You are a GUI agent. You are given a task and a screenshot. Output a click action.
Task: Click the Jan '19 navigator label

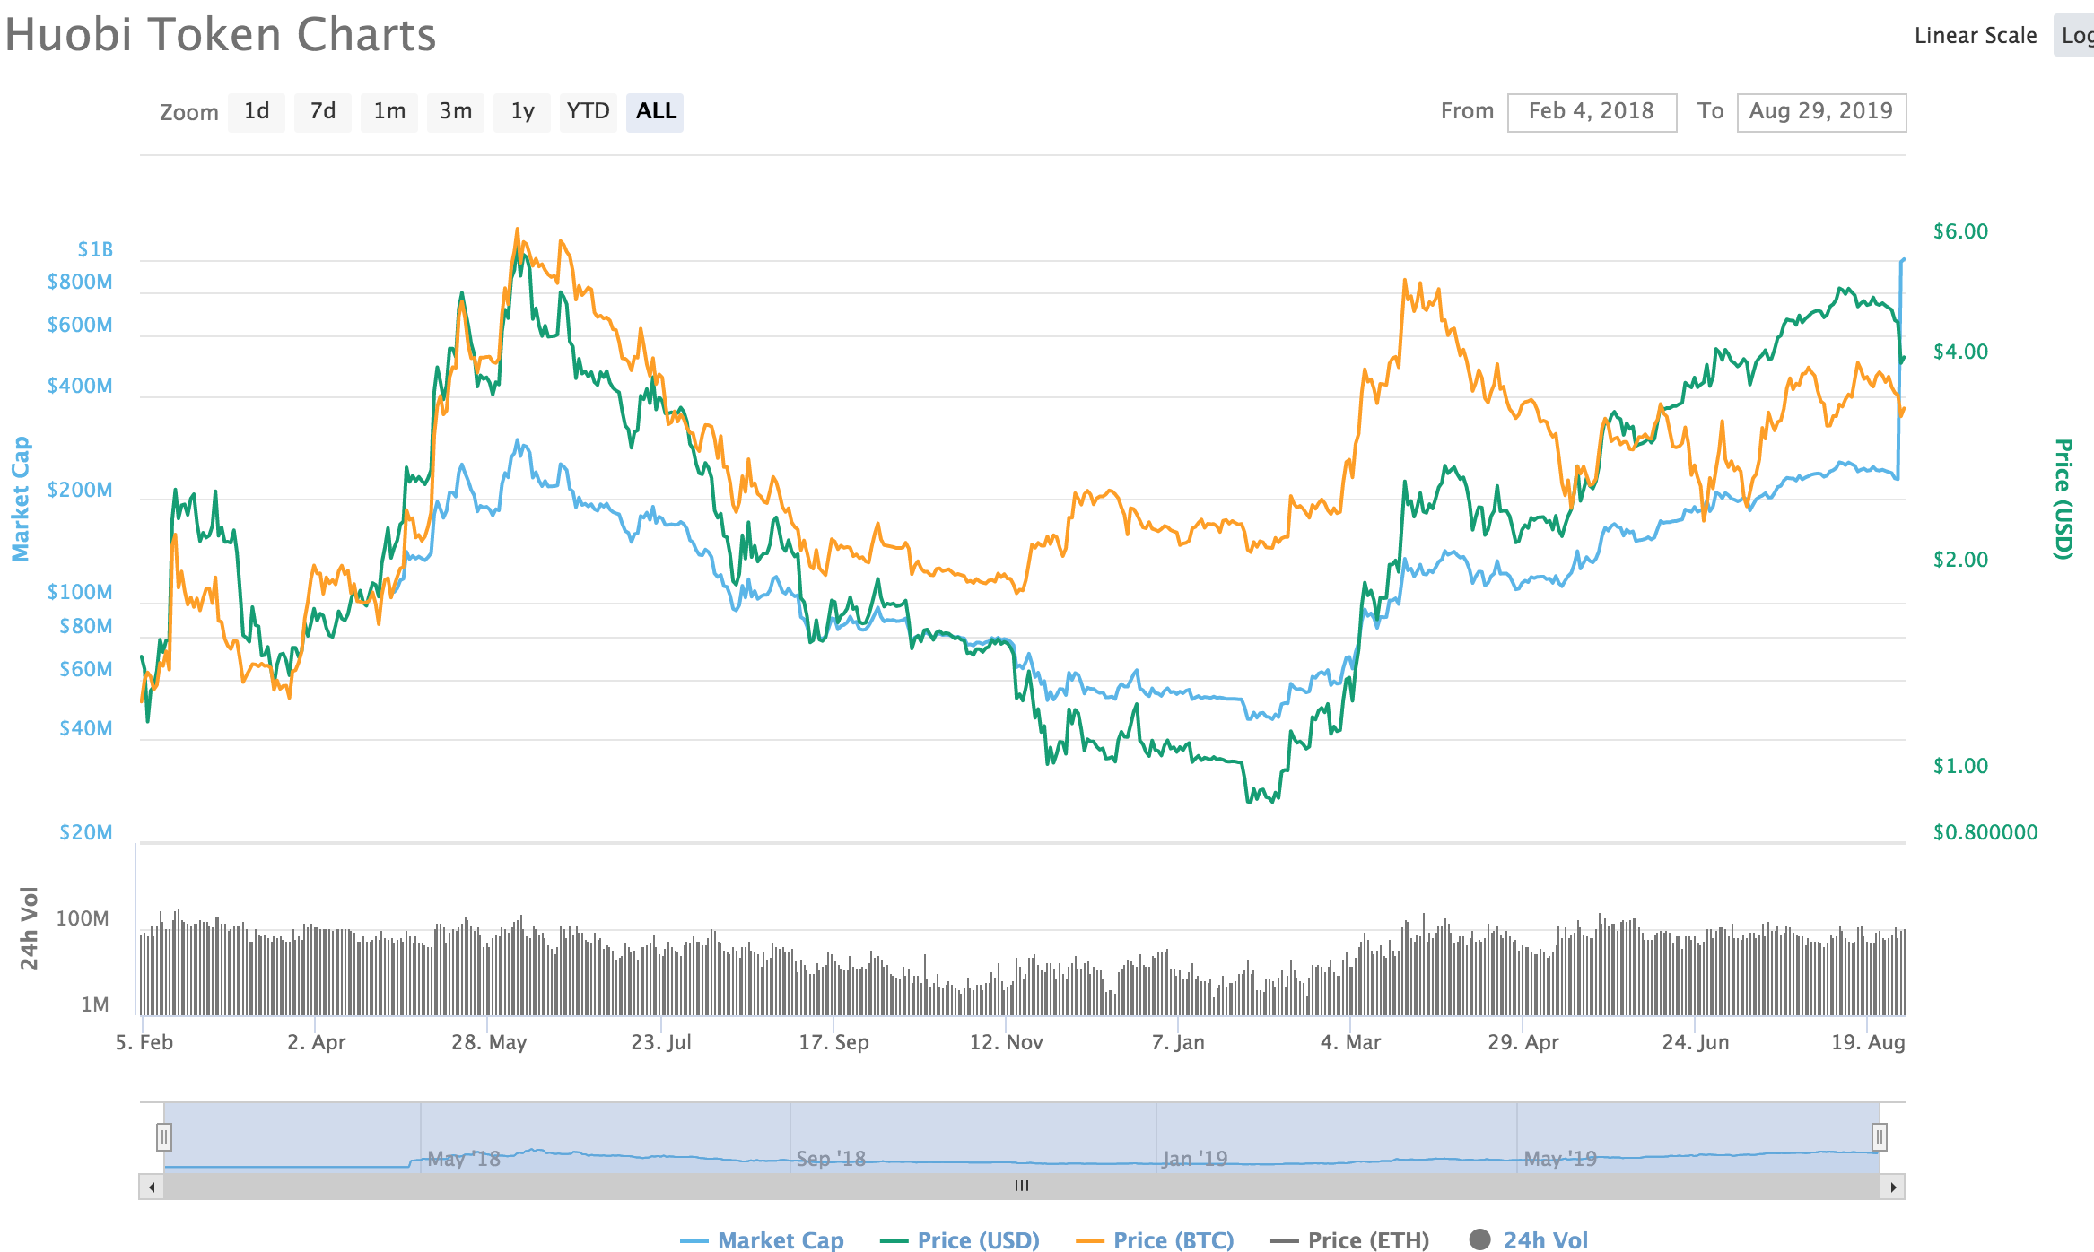(1195, 1159)
